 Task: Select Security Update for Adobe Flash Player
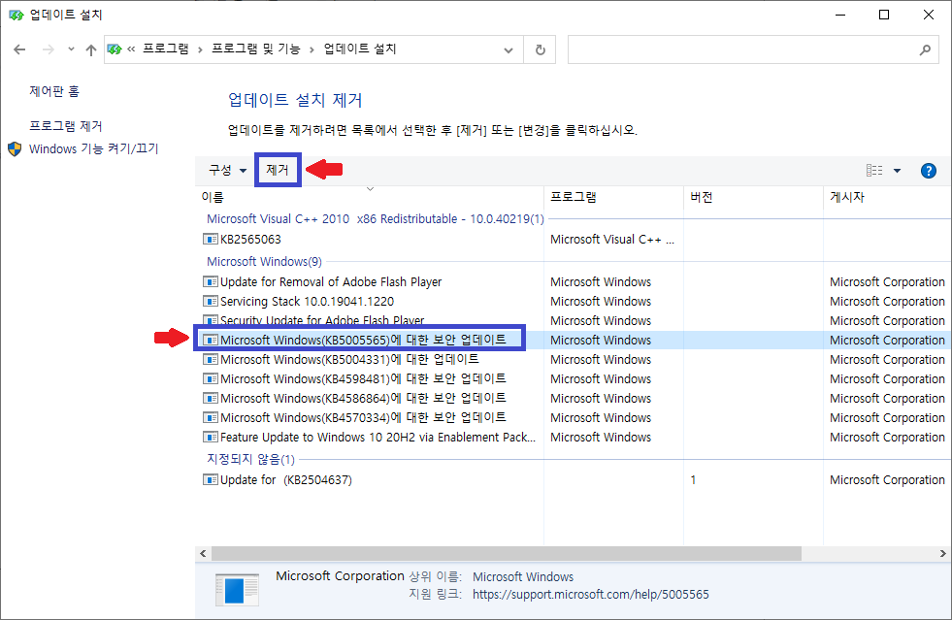322,320
